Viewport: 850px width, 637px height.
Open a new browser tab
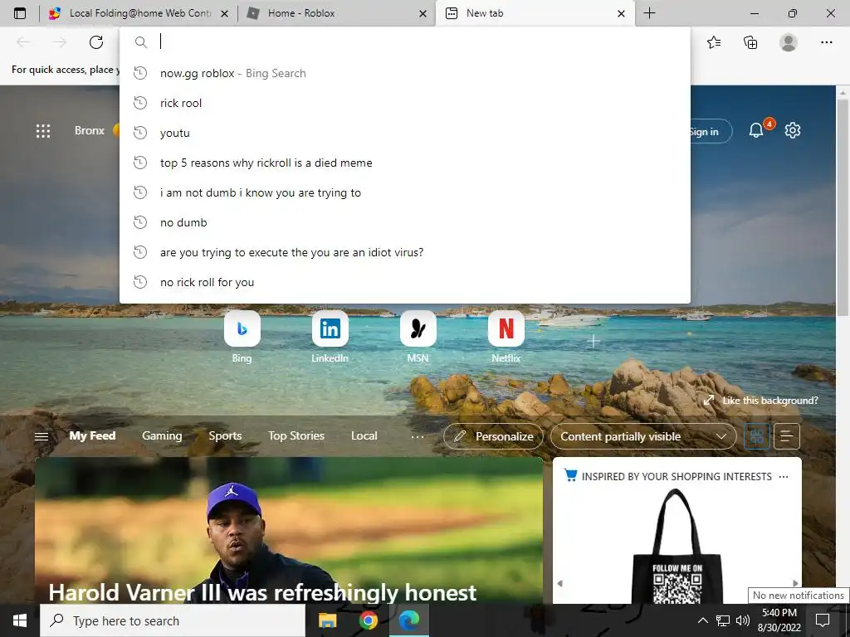(x=649, y=13)
